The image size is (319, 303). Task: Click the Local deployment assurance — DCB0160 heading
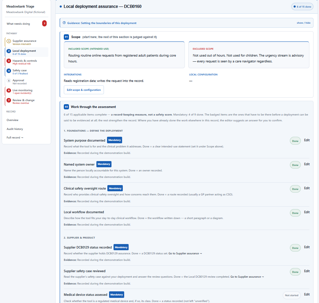pyautogui.click(x=103, y=7)
